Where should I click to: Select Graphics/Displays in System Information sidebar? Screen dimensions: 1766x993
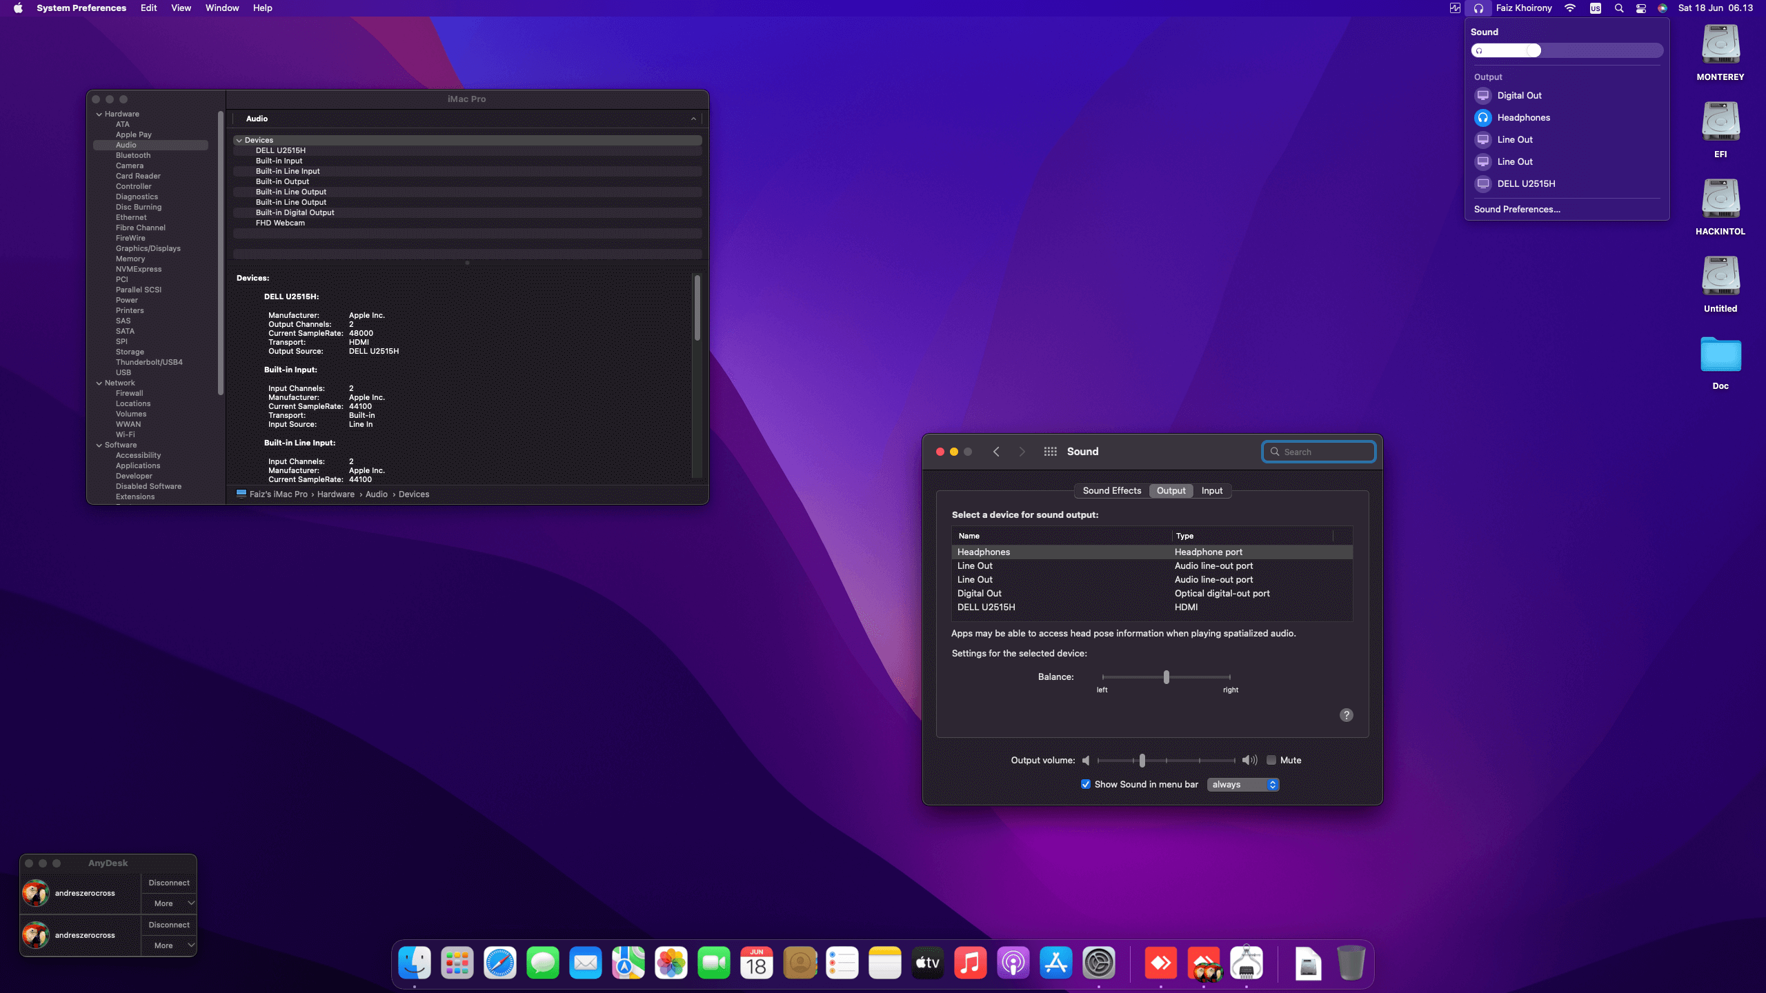148,248
